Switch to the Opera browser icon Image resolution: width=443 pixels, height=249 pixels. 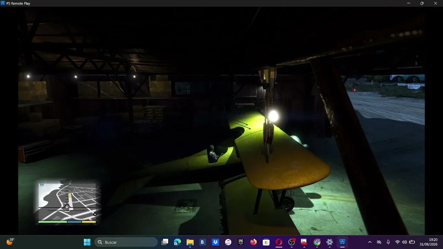pos(279,242)
